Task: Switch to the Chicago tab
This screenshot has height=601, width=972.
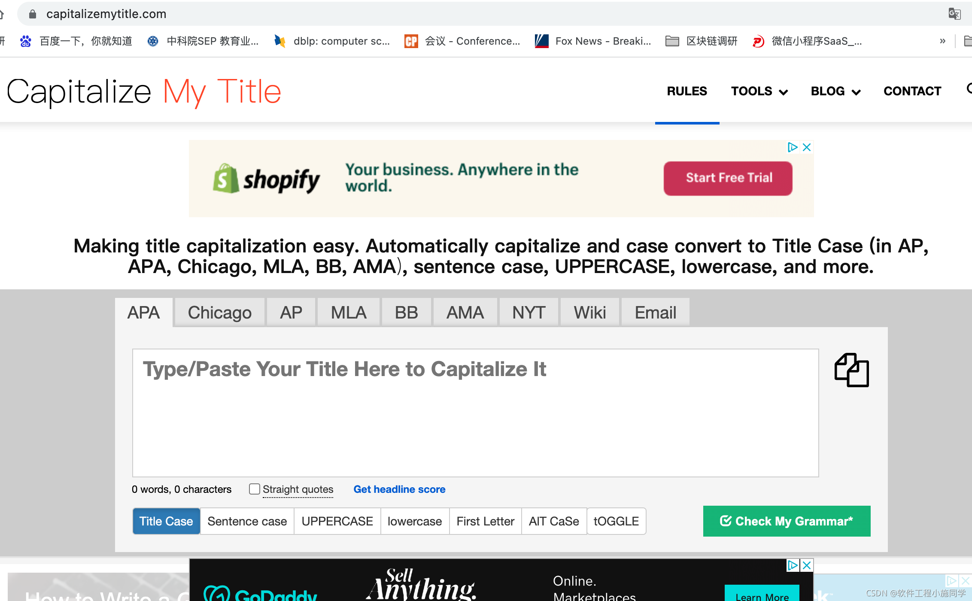Action: coord(219,312)
